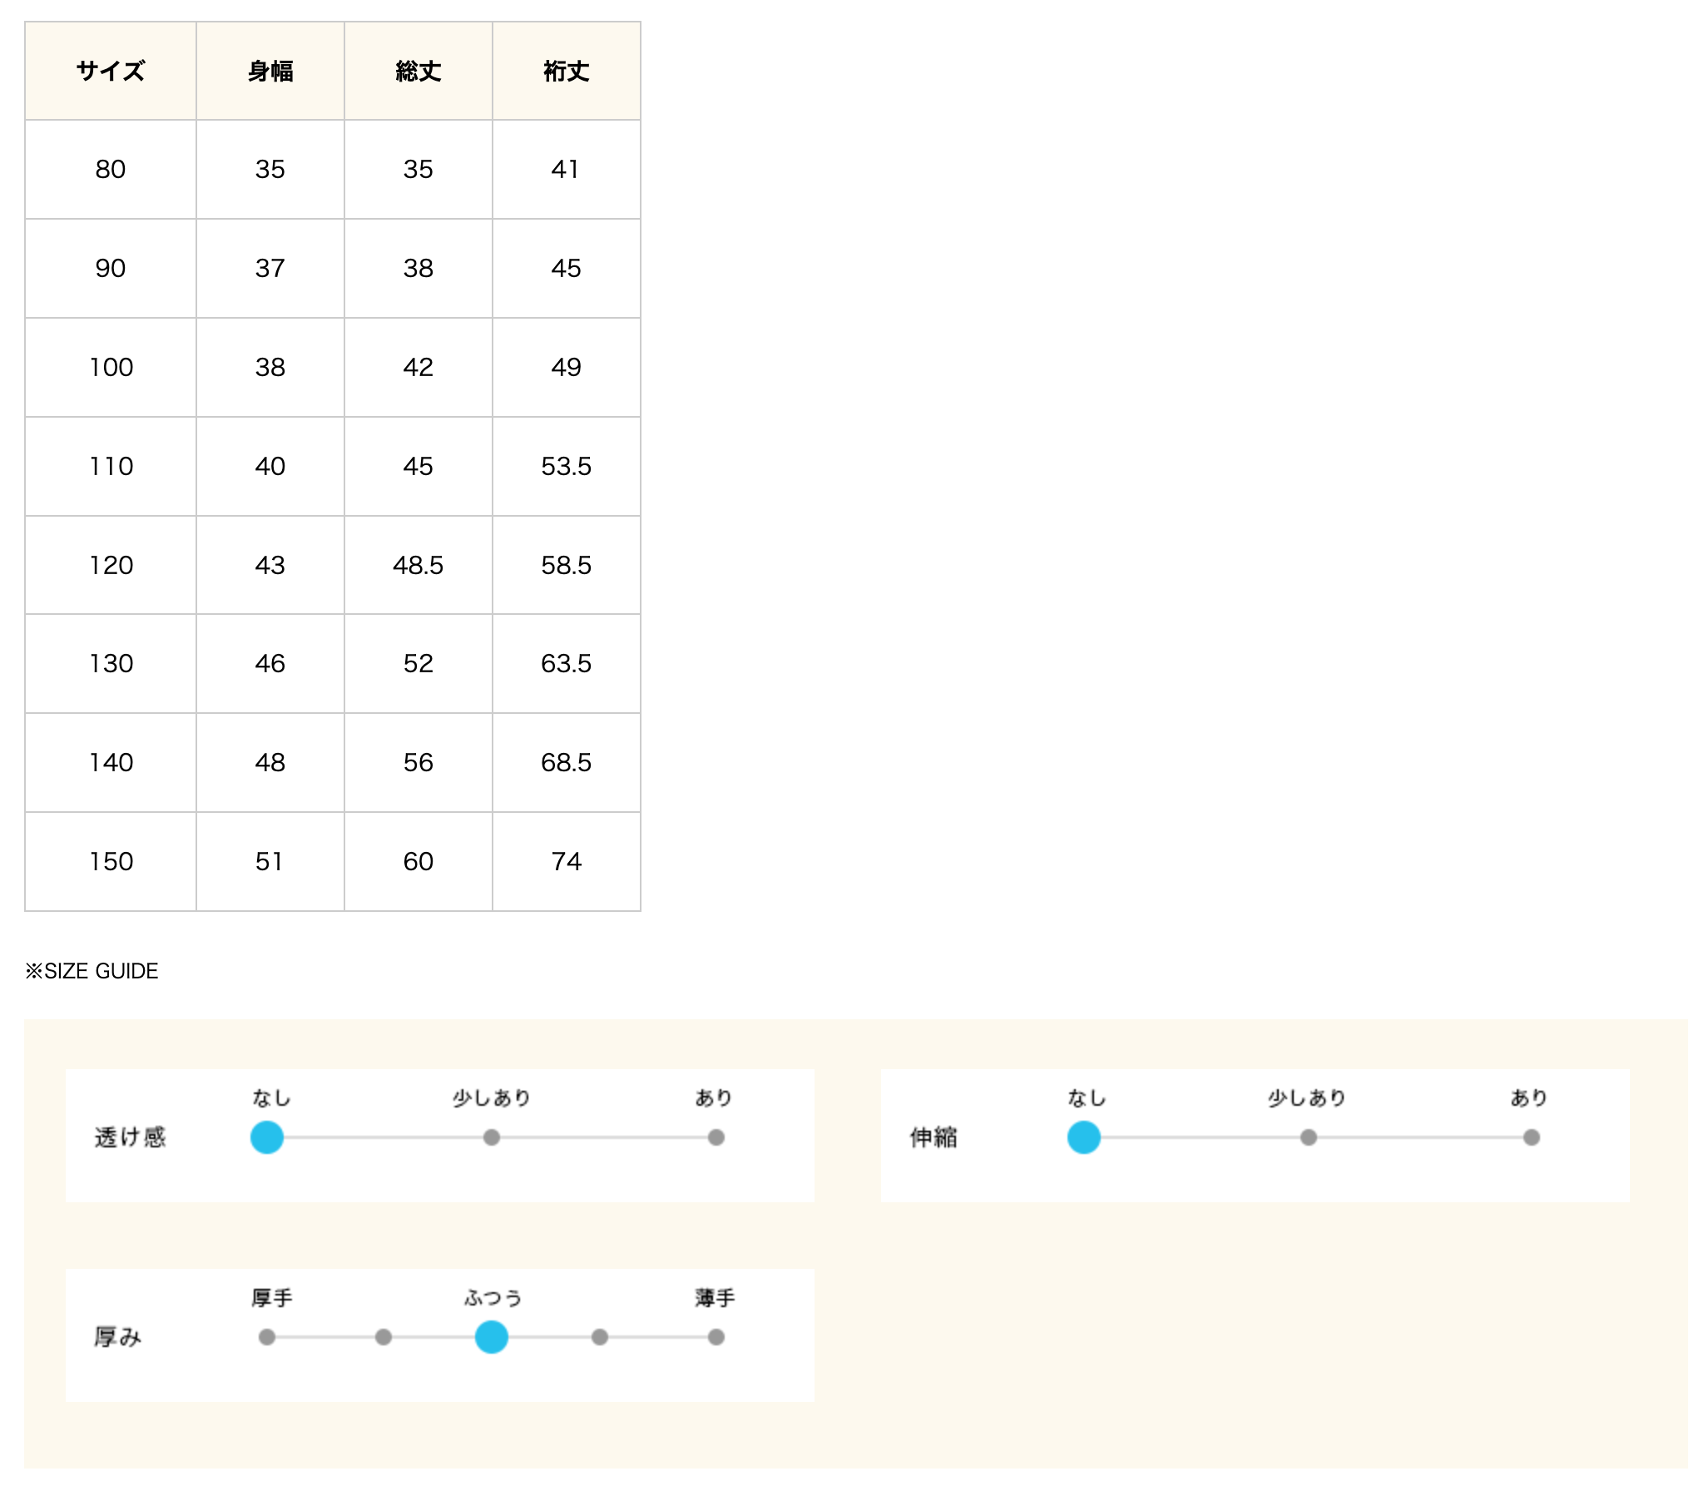Screen dimensions: 1694x1486
Task: Select the size 80 row label
Action: point(111,170)
